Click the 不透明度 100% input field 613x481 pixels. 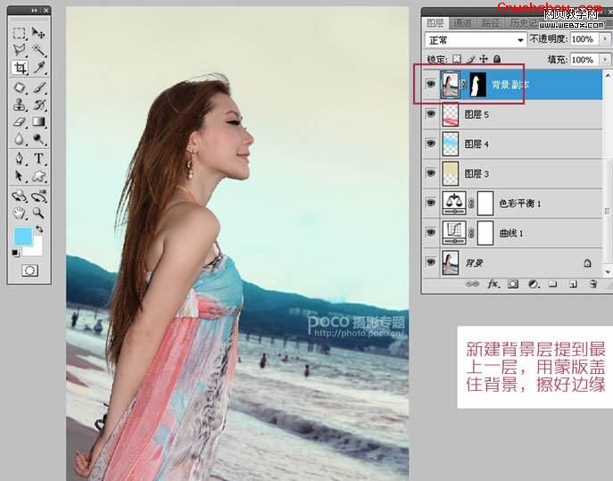click(584, 39)
